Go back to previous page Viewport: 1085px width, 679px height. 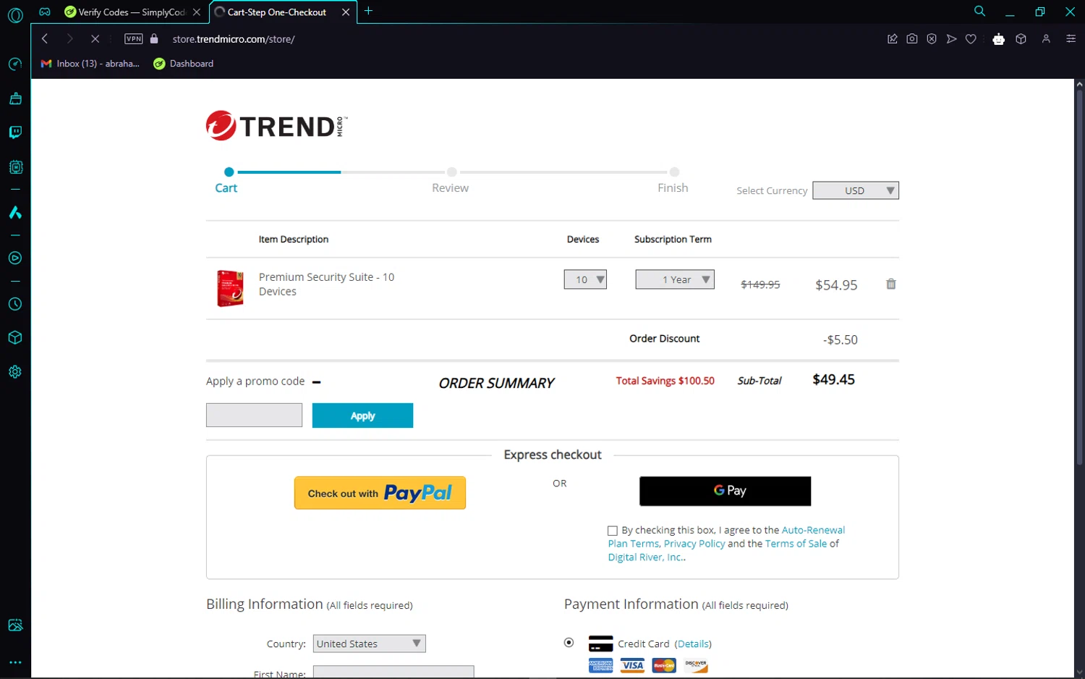point(45,38)
